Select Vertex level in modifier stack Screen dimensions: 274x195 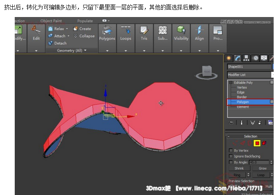coord(242,87)
